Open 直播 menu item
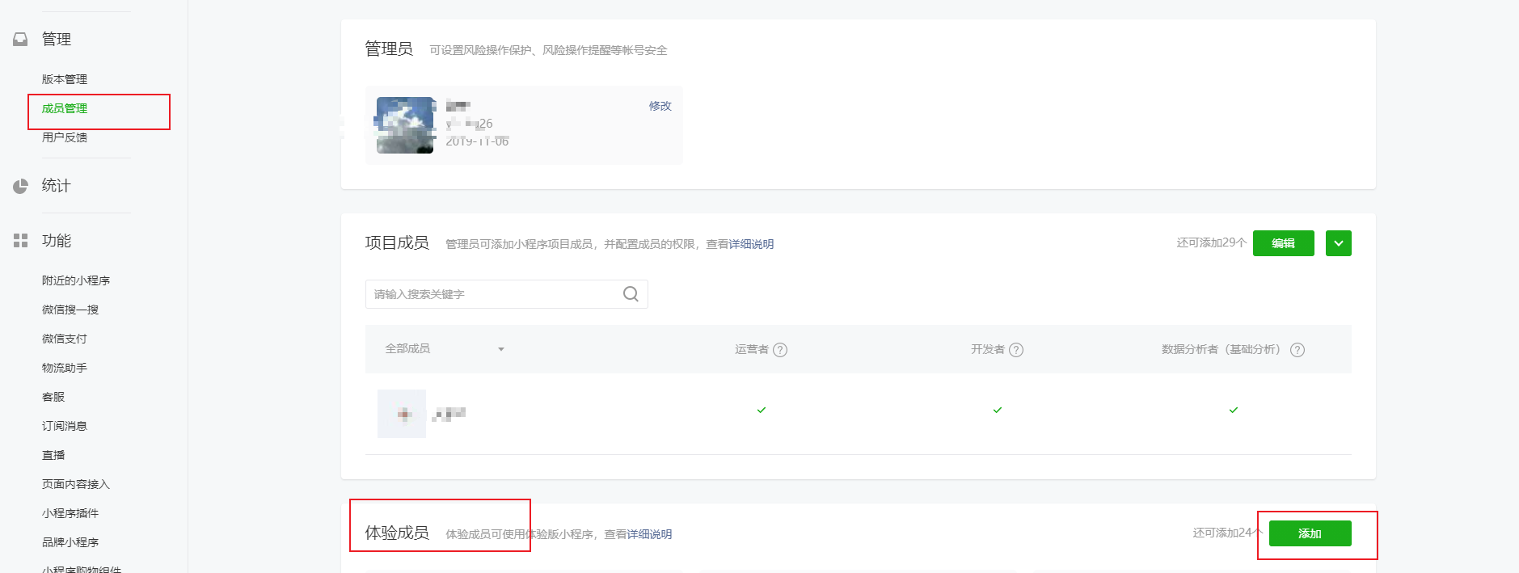1519x573 pixels. pos(53,455)
